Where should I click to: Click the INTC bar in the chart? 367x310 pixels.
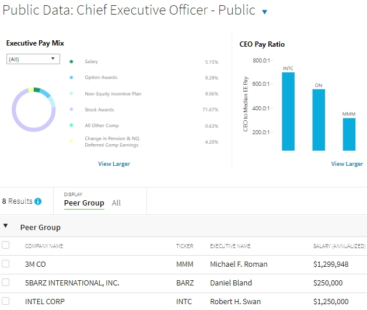[288, 111]
